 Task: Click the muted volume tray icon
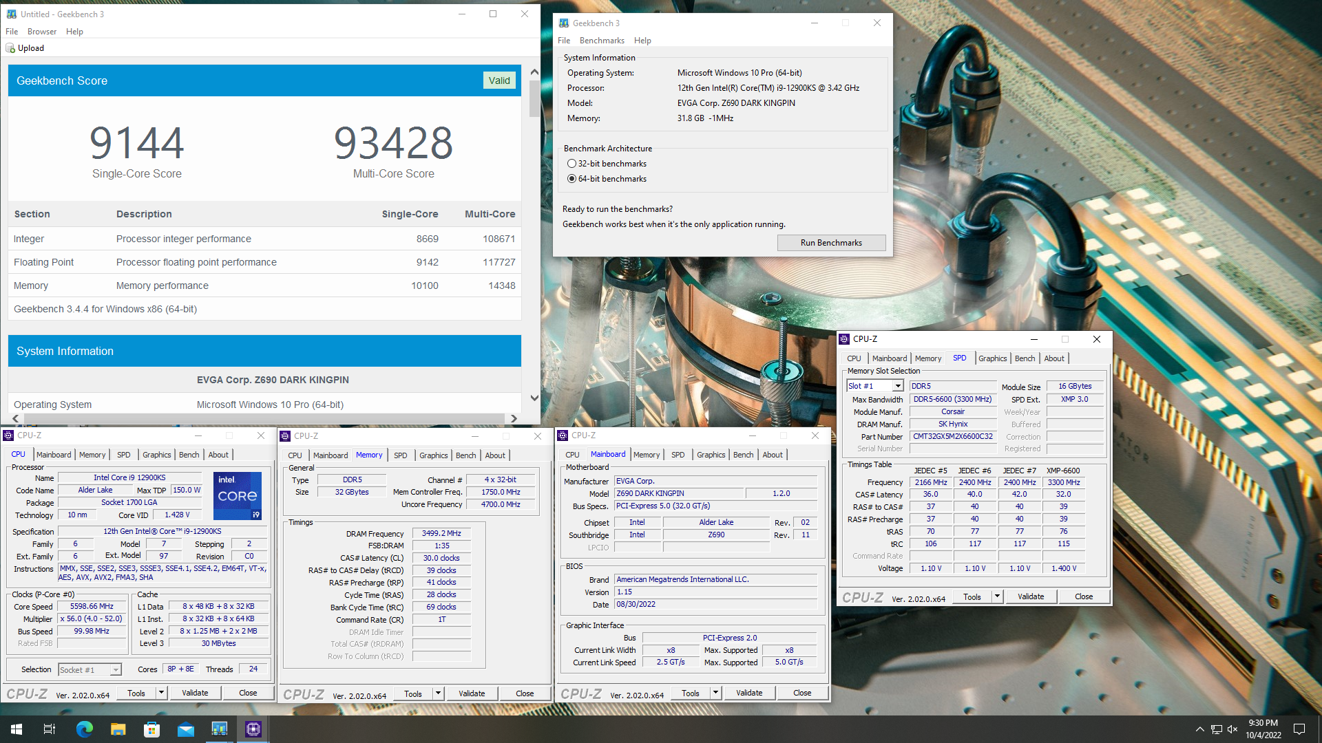[x=1232, y=729]
